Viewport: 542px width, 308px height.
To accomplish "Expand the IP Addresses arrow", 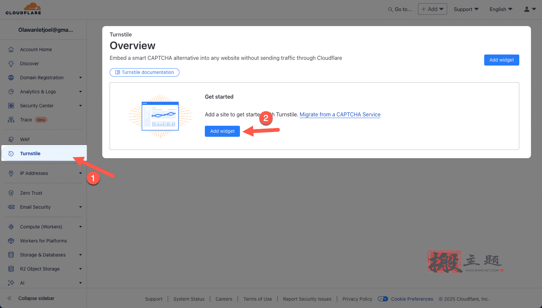I will pyautogui.click(x=81, y=173).
